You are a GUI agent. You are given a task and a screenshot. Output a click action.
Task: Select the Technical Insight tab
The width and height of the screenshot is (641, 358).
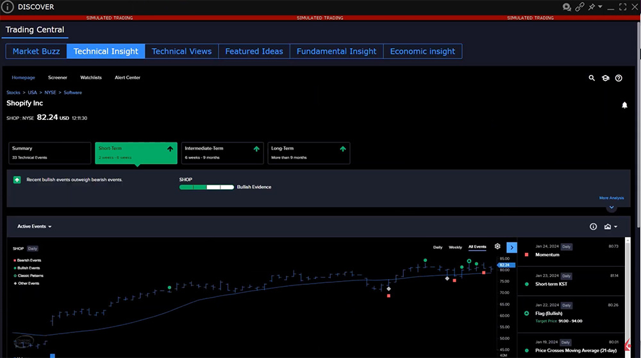106,51
